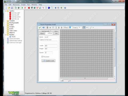Create a standalone executable
Screen dimensions: 128x96
tap(16, 8)
